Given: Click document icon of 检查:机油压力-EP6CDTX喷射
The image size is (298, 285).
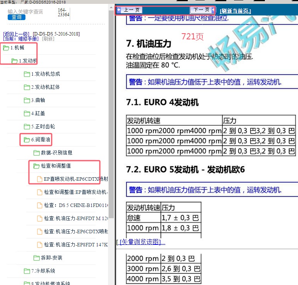Looking at the screenshot, I should 40,232.
